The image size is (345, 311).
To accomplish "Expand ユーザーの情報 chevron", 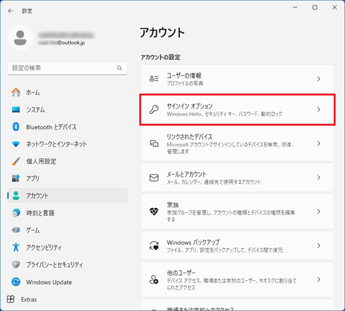I will [x=319, y=79].
